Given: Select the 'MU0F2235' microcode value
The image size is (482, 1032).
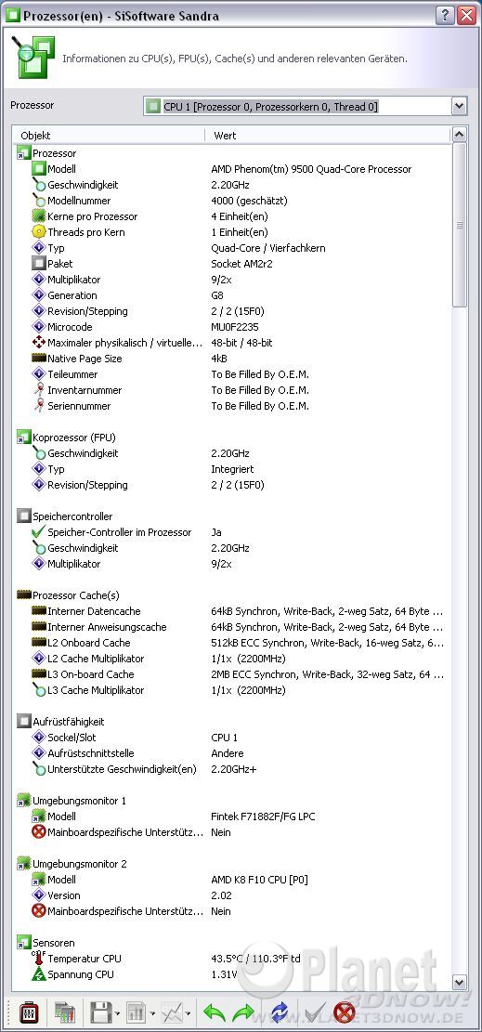Looking at the screenshot, I should pyautogui.click(x=237, y=327).
